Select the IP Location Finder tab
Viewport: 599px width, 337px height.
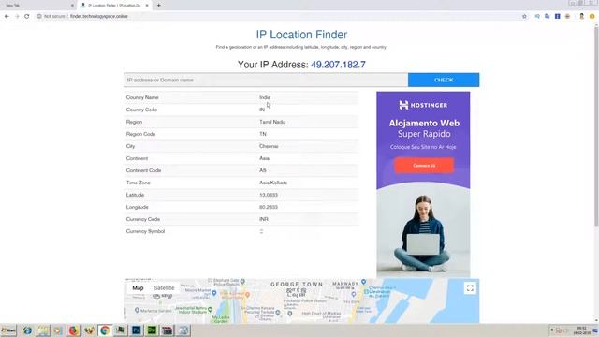114,6
